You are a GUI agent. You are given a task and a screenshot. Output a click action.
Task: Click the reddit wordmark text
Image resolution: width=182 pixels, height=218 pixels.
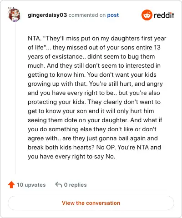[164, 15]
